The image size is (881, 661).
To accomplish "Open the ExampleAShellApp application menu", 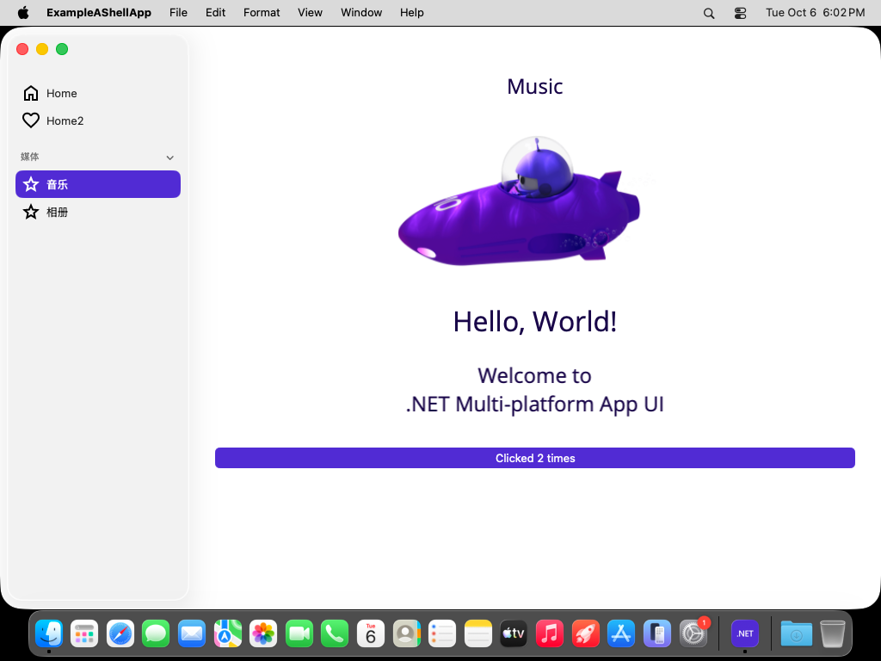I will click(x=99, y=12).
